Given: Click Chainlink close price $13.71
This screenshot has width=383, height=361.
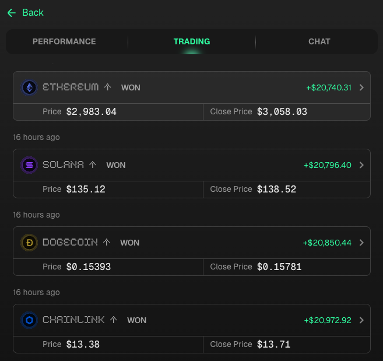Looking at the screenshot, I should [273, 344].
